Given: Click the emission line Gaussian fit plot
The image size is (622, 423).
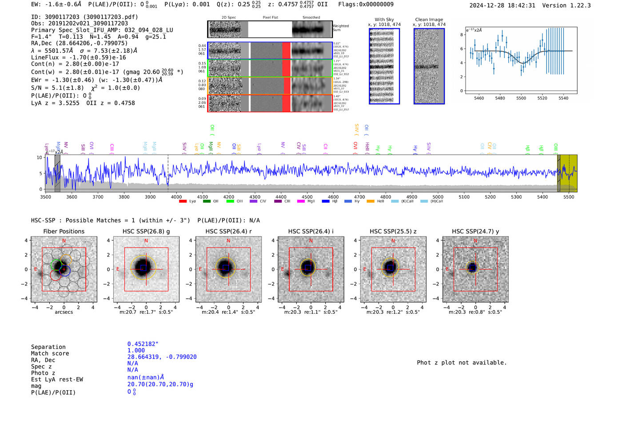Looking at the screenshot, I should coord(521,60).
